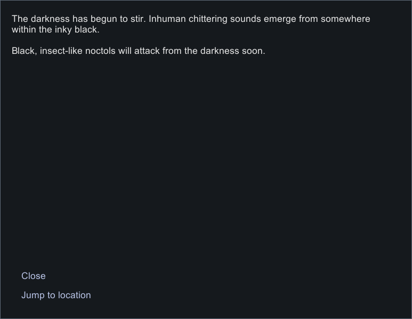Select the "Jump to location" choice
Image resolution: width=412 pixels, height=319 pixels.
56,295
